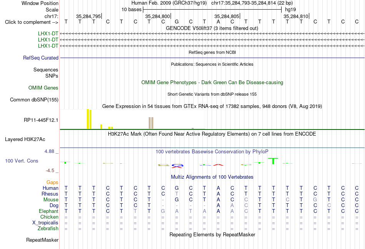Select the Zebrafish species label
365x249 pixels.
pos(48,229)
